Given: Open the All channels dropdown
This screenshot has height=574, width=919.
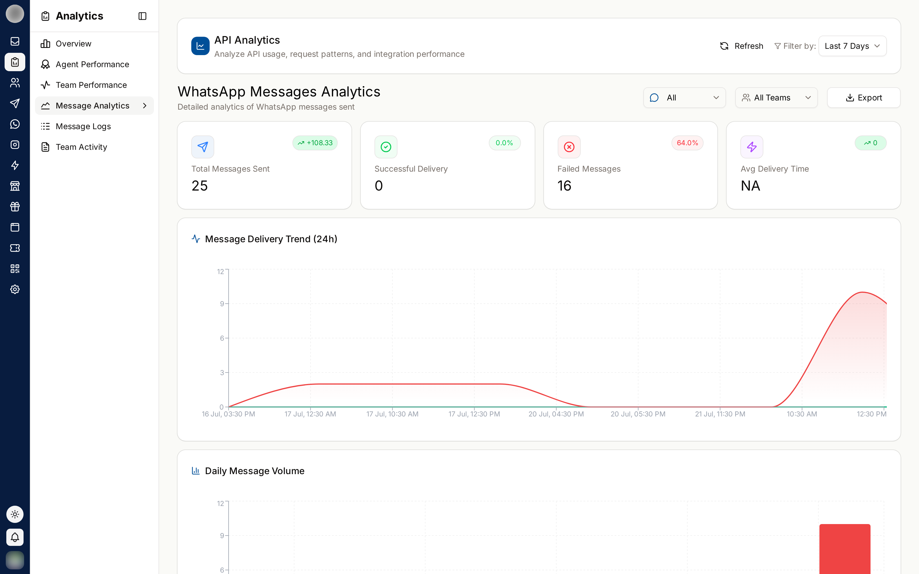Looking at the screenshot, I should 684,98.
